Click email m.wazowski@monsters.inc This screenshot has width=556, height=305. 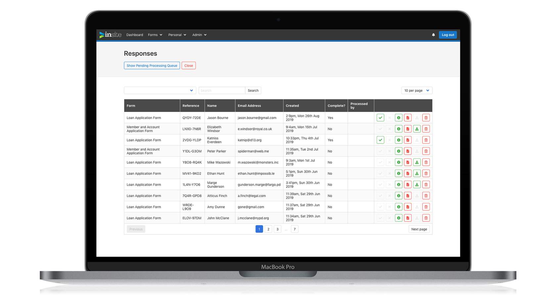tap(258, 162)
